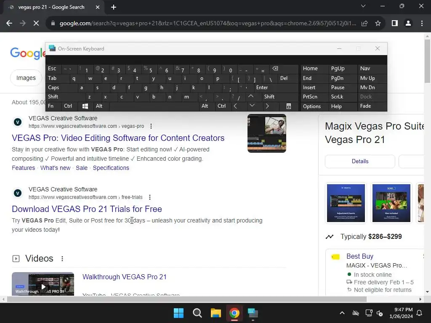Click the Enter key on On-Screen Keyboard
The image size is (431, 323).
[276, 87]
